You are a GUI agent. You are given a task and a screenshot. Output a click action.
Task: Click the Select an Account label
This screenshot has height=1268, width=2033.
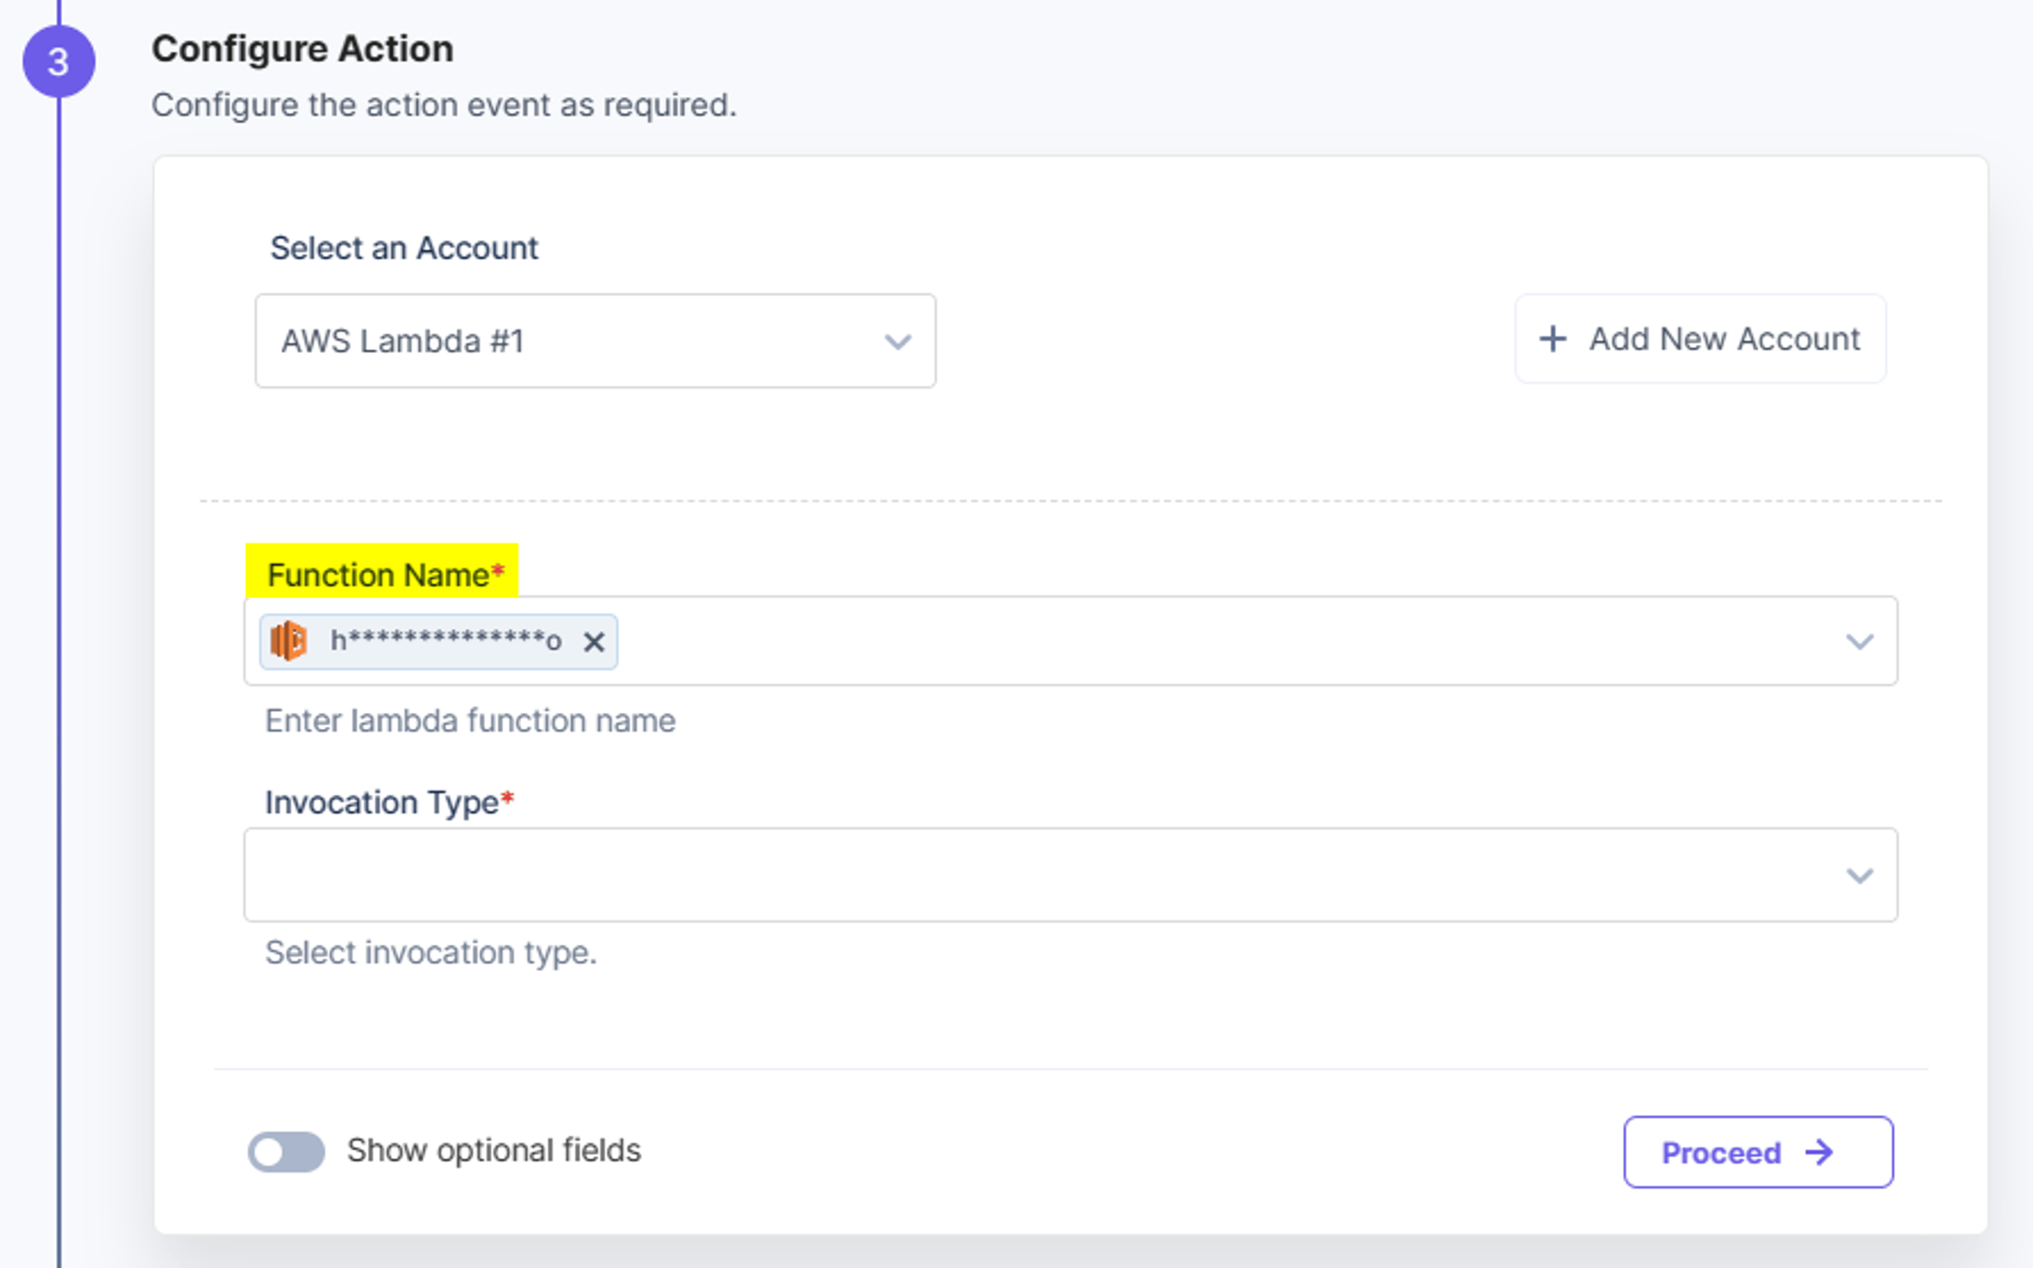[x=404, y=248]
